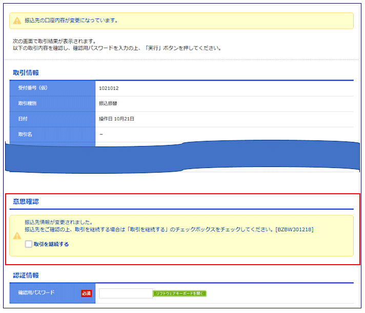Screen dimensions: 365x313
Task: Click the 振込先情報が変更されました notice line
Action: click(x=58, y=222)
